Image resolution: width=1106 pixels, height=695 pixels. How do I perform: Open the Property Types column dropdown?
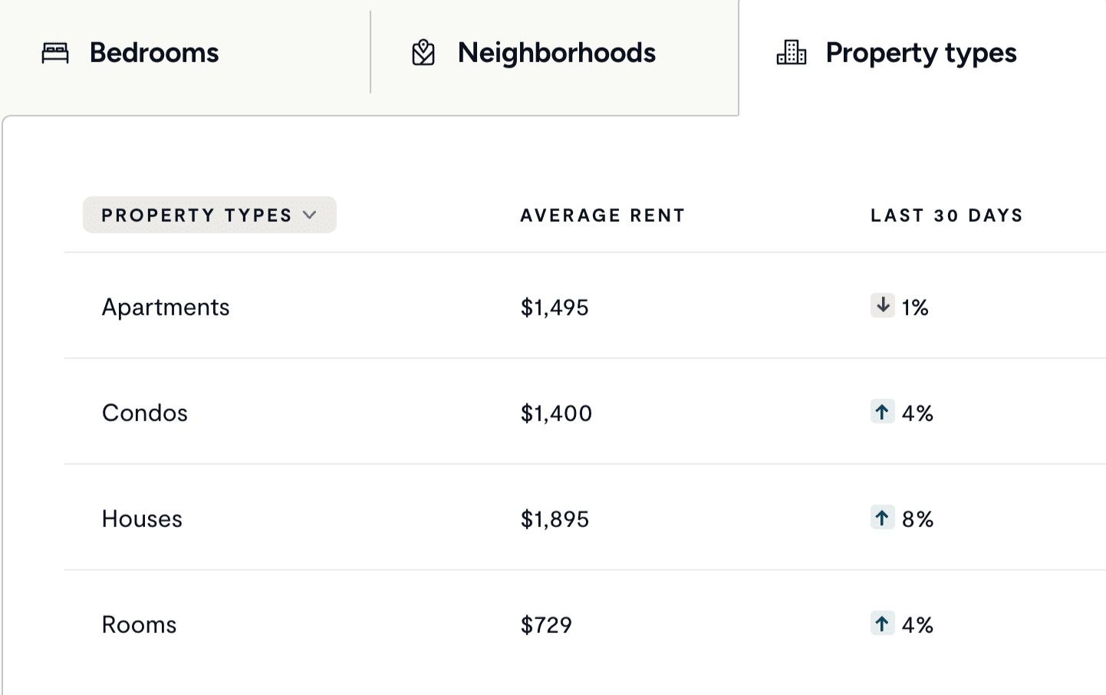(x=197, y=215)
